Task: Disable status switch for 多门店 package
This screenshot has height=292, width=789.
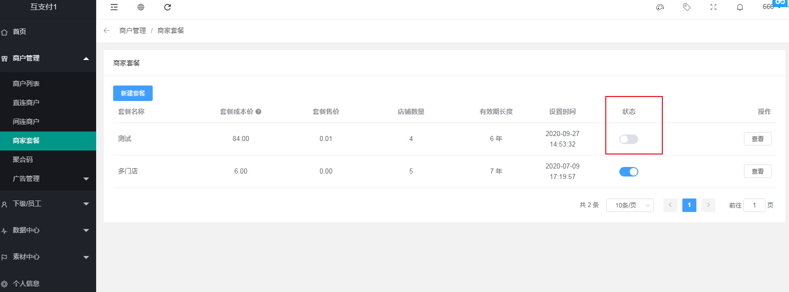Action: pos(629,171)
